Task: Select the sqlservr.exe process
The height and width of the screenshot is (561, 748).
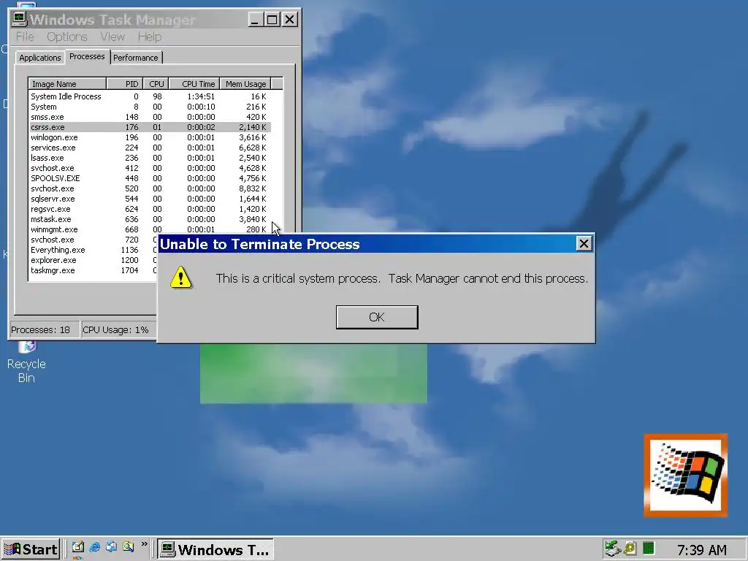Action: pyautogui.click(x=150, y=199)
